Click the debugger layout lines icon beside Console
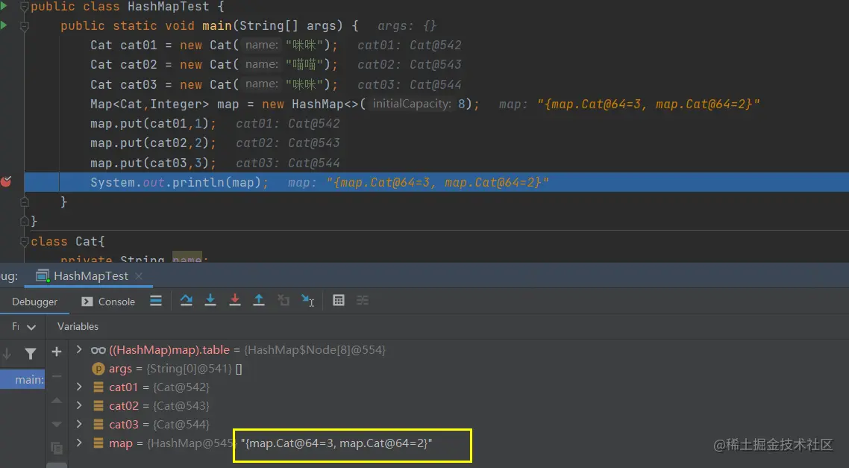This screenshot has height=468, width=849. pyautogui.click(x=156, y=301)
